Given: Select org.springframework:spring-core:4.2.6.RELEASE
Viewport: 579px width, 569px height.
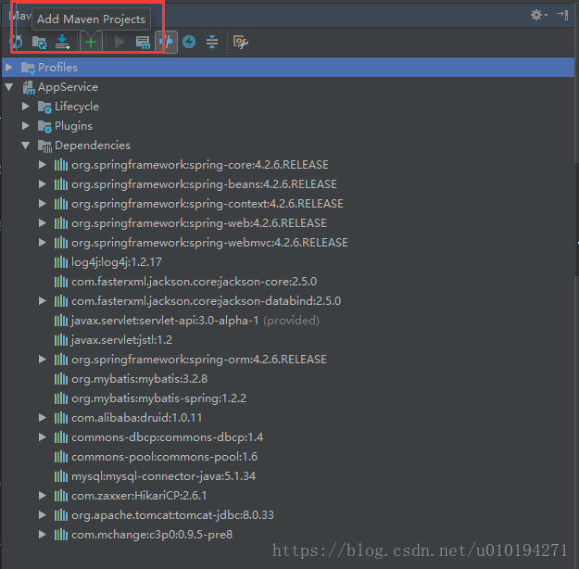Looking at the screenshot, I should (200, 165).
